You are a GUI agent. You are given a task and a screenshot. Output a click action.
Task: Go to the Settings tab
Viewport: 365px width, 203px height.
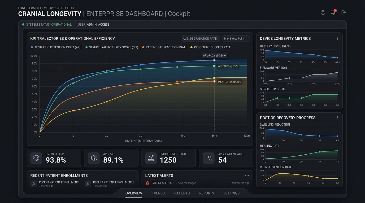[x=232, y=193]
